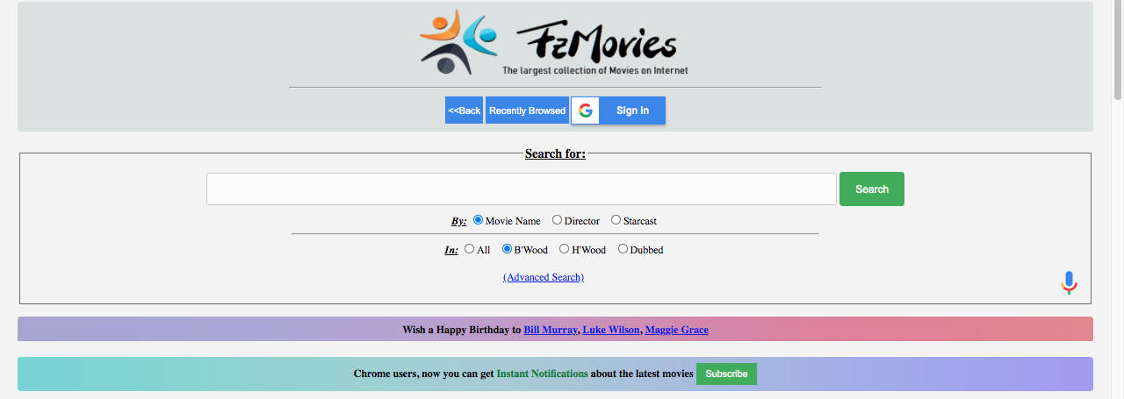Choose the All category radio button
The image size is (1124, 399).
coord(470,249)
